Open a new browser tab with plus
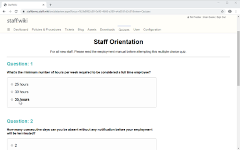Screen dimensions: 240x150 (x=50, y=5)
